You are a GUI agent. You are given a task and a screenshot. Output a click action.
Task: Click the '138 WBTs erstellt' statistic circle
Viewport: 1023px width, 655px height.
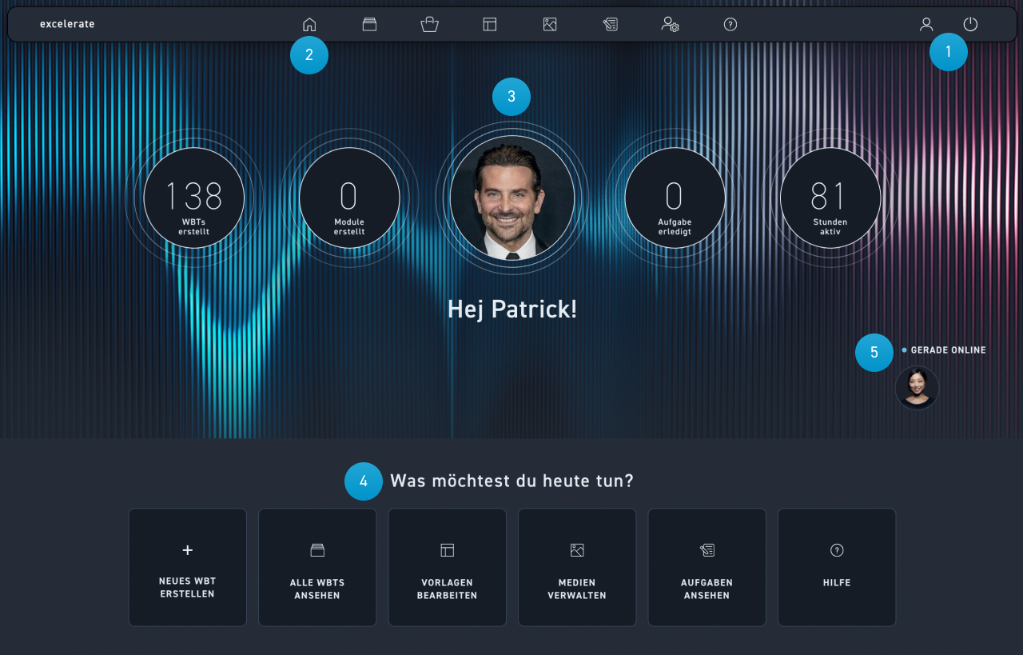194,198
